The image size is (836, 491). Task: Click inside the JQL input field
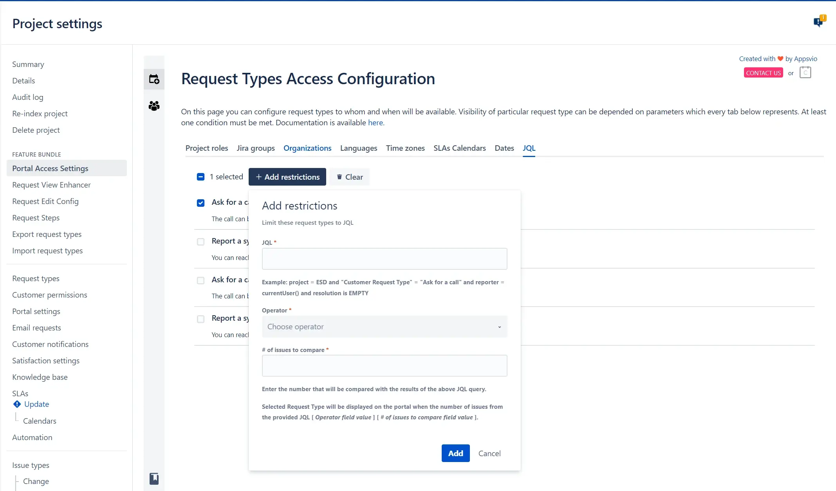tap(384, 259)
